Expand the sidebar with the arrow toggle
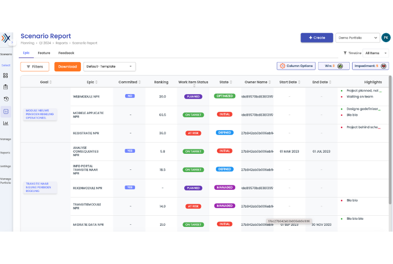 pyautogui.click(x=12, y=42)
